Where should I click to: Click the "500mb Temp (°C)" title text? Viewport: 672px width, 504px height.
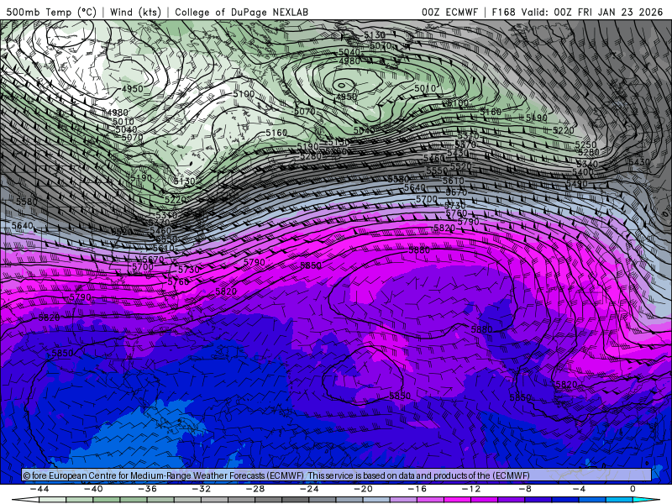[51, 12]
